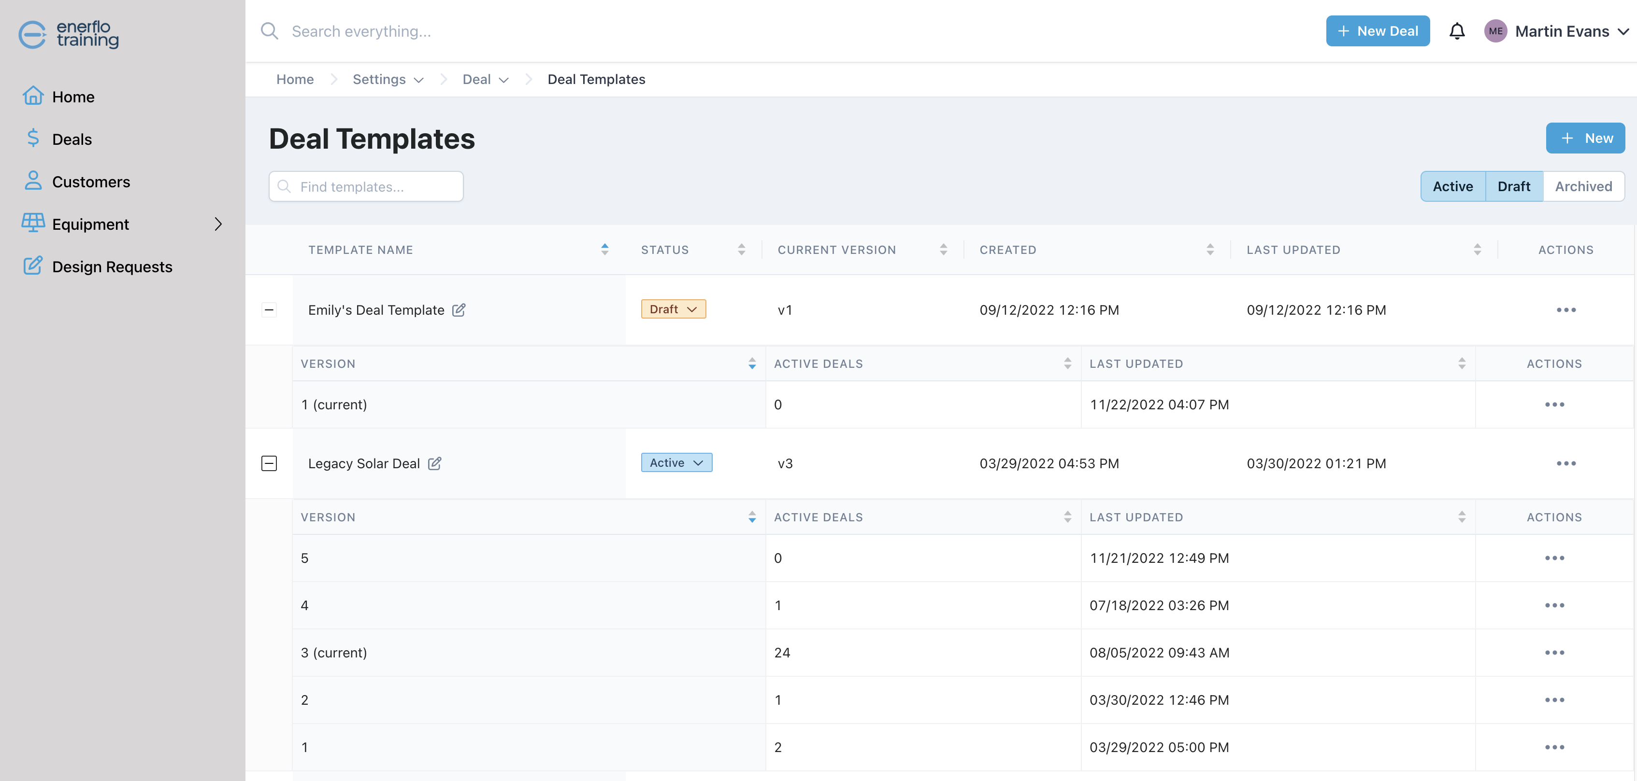
Task: Click the Search everything field
Action: (361, 31)
